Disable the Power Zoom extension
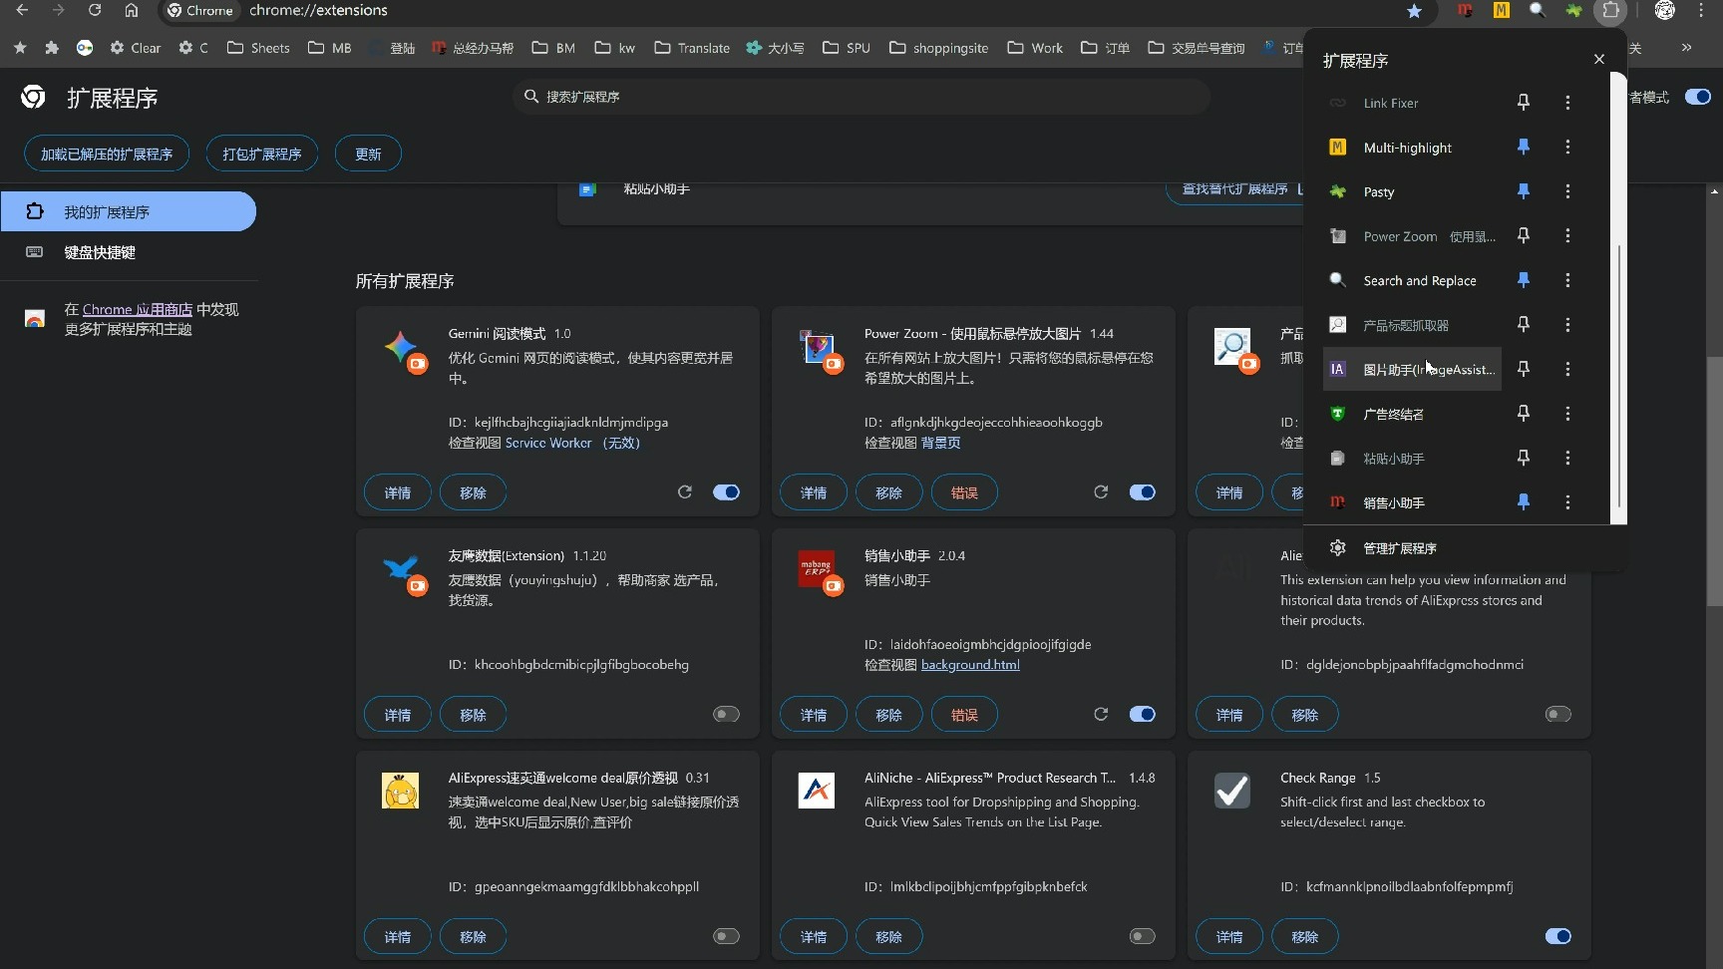Screen dimensions: 1723x969 click(x=1142, y=491)
